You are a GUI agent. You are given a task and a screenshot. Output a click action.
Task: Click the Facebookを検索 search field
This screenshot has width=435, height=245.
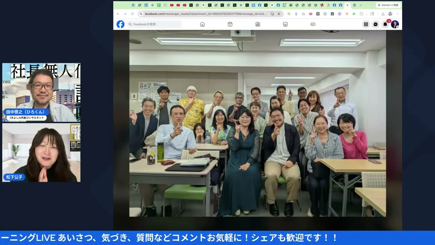pos(154,24)
